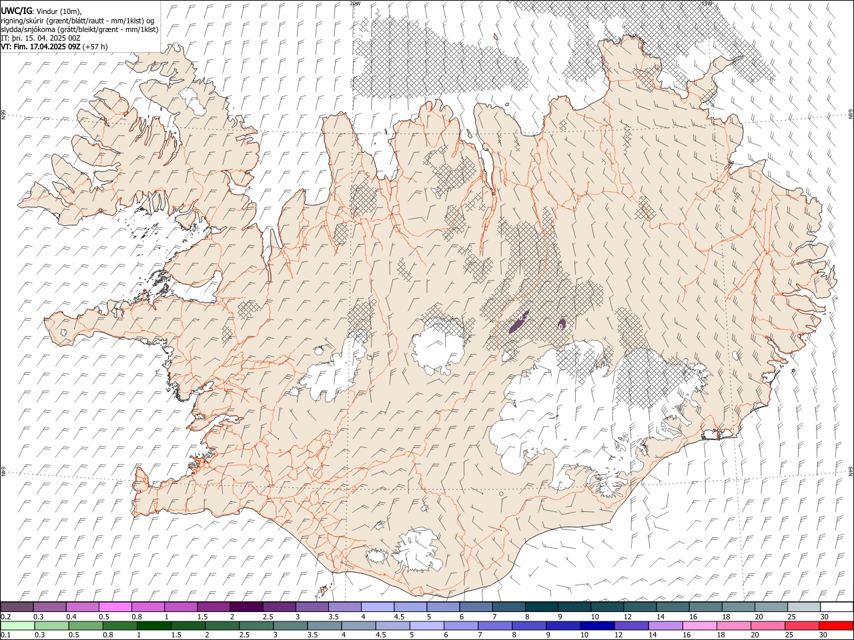Select the lilac lower-legend swatch between 14 and 16
The image size is (854, 640).
coord(665,626)
